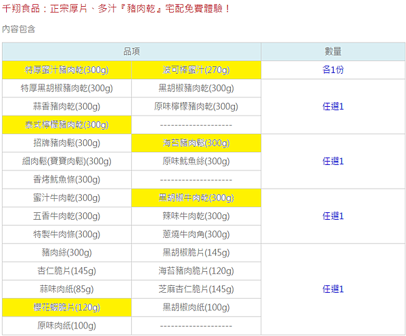Click the 品項 column header
The width and height of the screenshot is (406, 336).
click(131, 51)
